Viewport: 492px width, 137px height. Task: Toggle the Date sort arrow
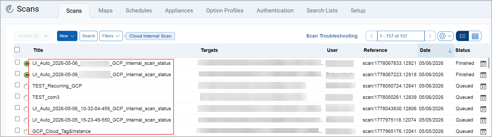450,50
